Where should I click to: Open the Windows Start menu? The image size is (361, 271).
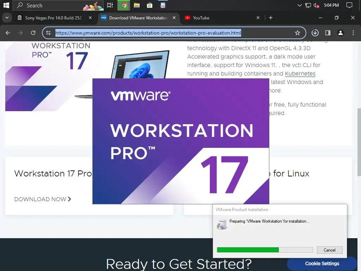(x=6, y=5)
